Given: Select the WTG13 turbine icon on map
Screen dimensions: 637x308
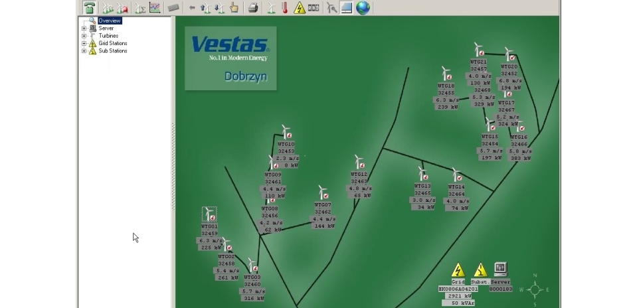Looking at the screenshot, I should point(423,174).
